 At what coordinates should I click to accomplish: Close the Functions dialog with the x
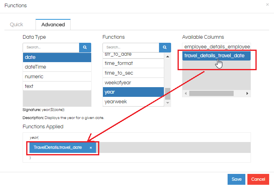coord(268,4)
